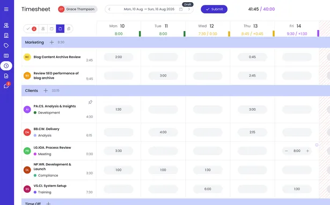Click the Analysis tag label

(45, 135)
